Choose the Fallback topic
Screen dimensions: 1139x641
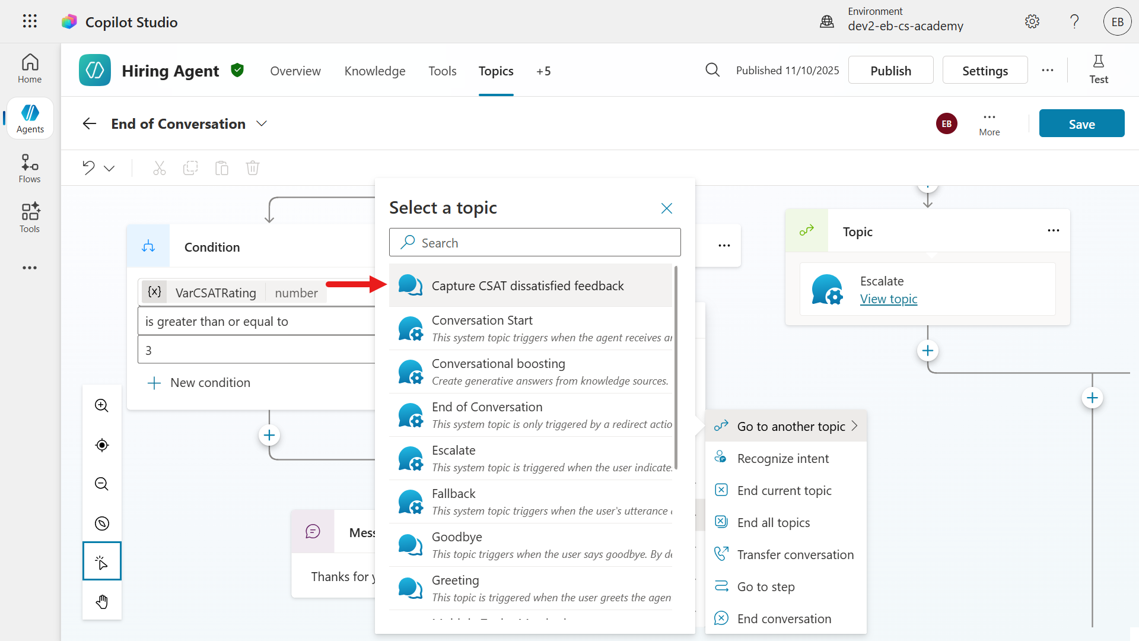[531, 502]
